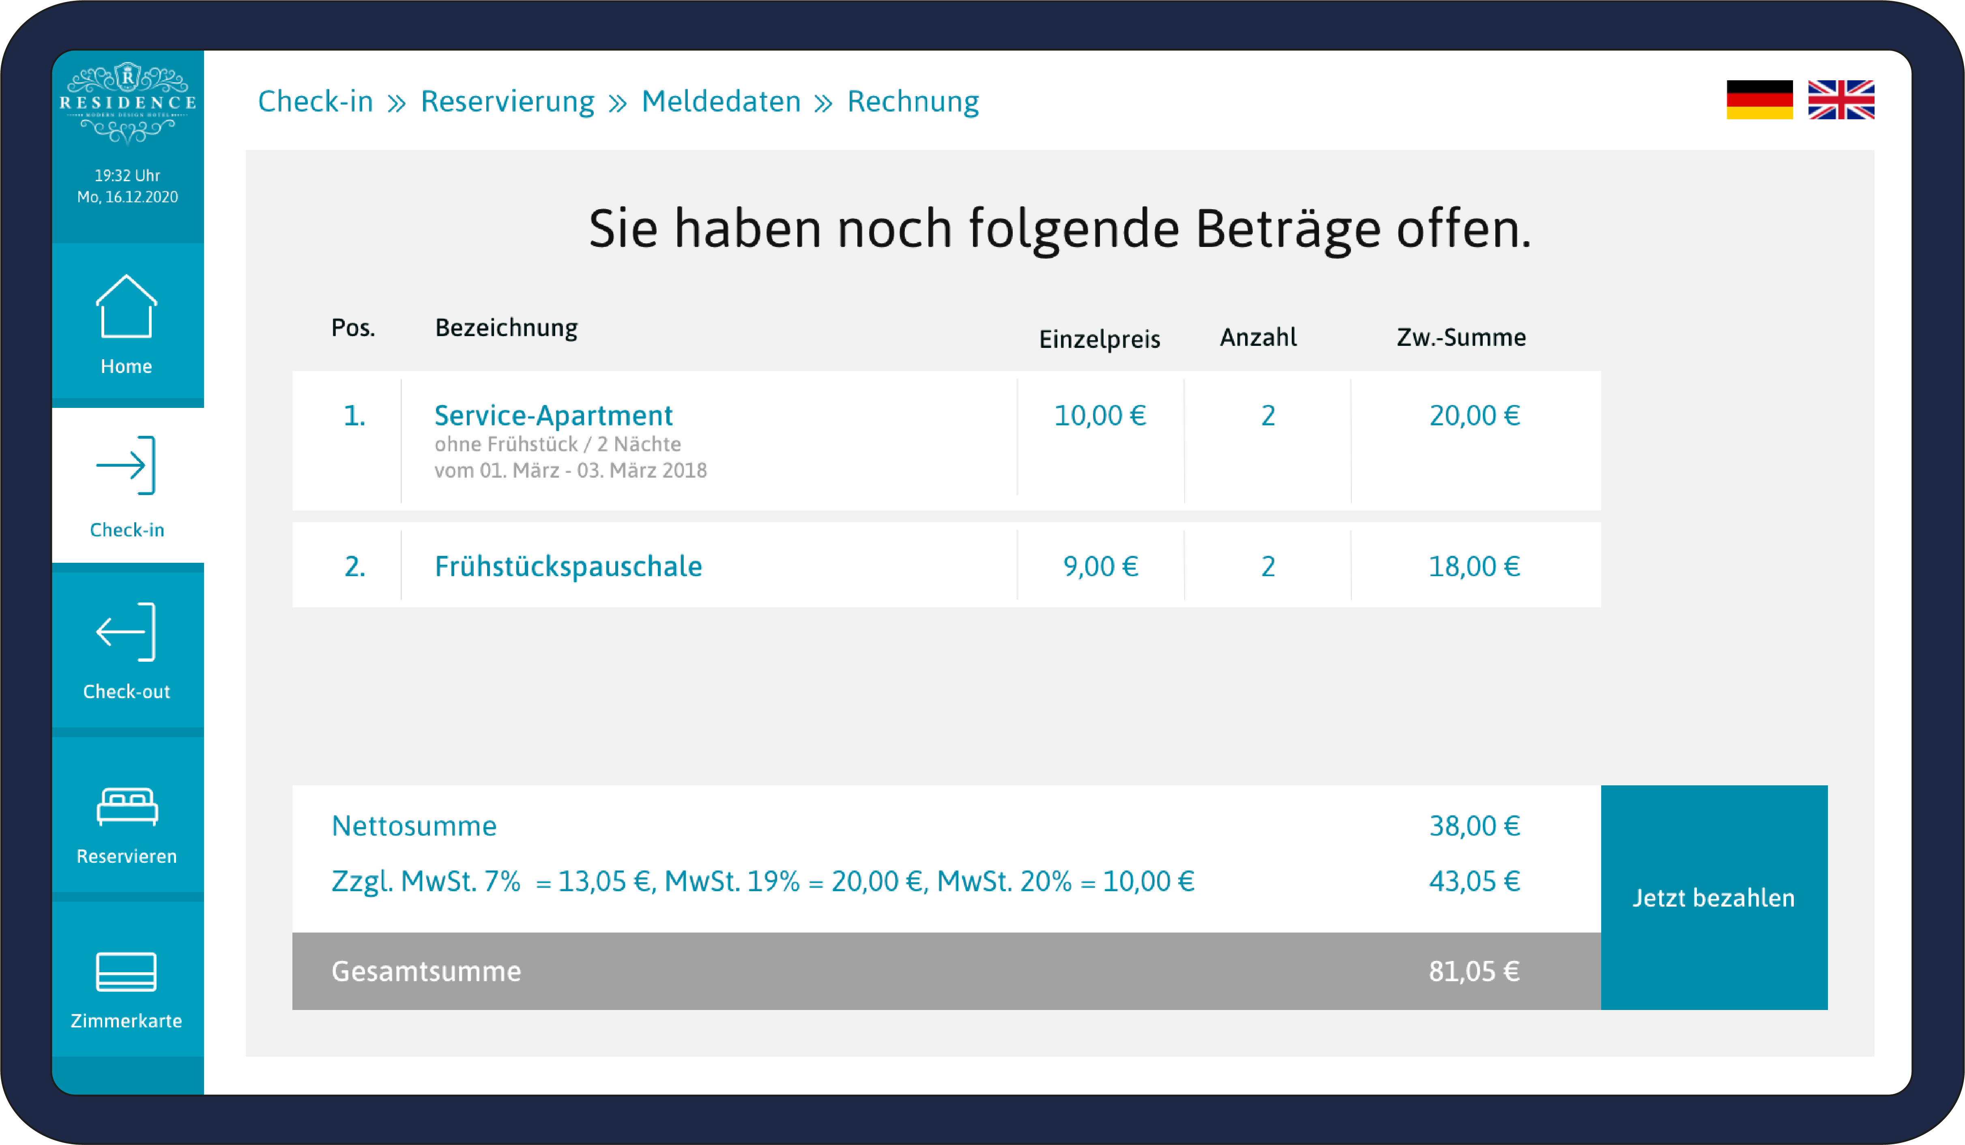The height and width of the screenshot is (1145, 1965).
Task: Click the heading 'Sie haben noch folgende Beträge offen.'
Action: tap(1060, 229)
